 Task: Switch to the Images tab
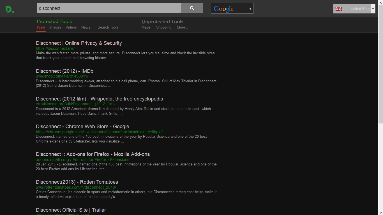point(55,27)
